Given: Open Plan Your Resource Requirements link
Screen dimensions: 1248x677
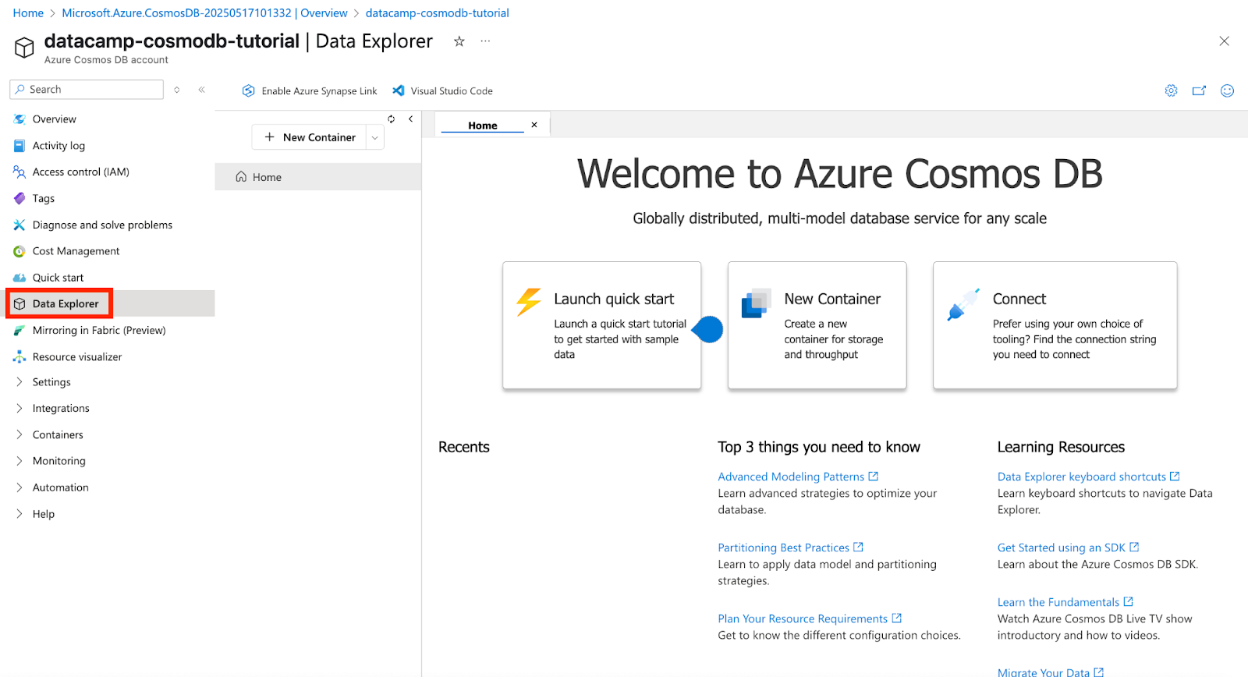Looking at the screenshot, I should coord(810,619).
